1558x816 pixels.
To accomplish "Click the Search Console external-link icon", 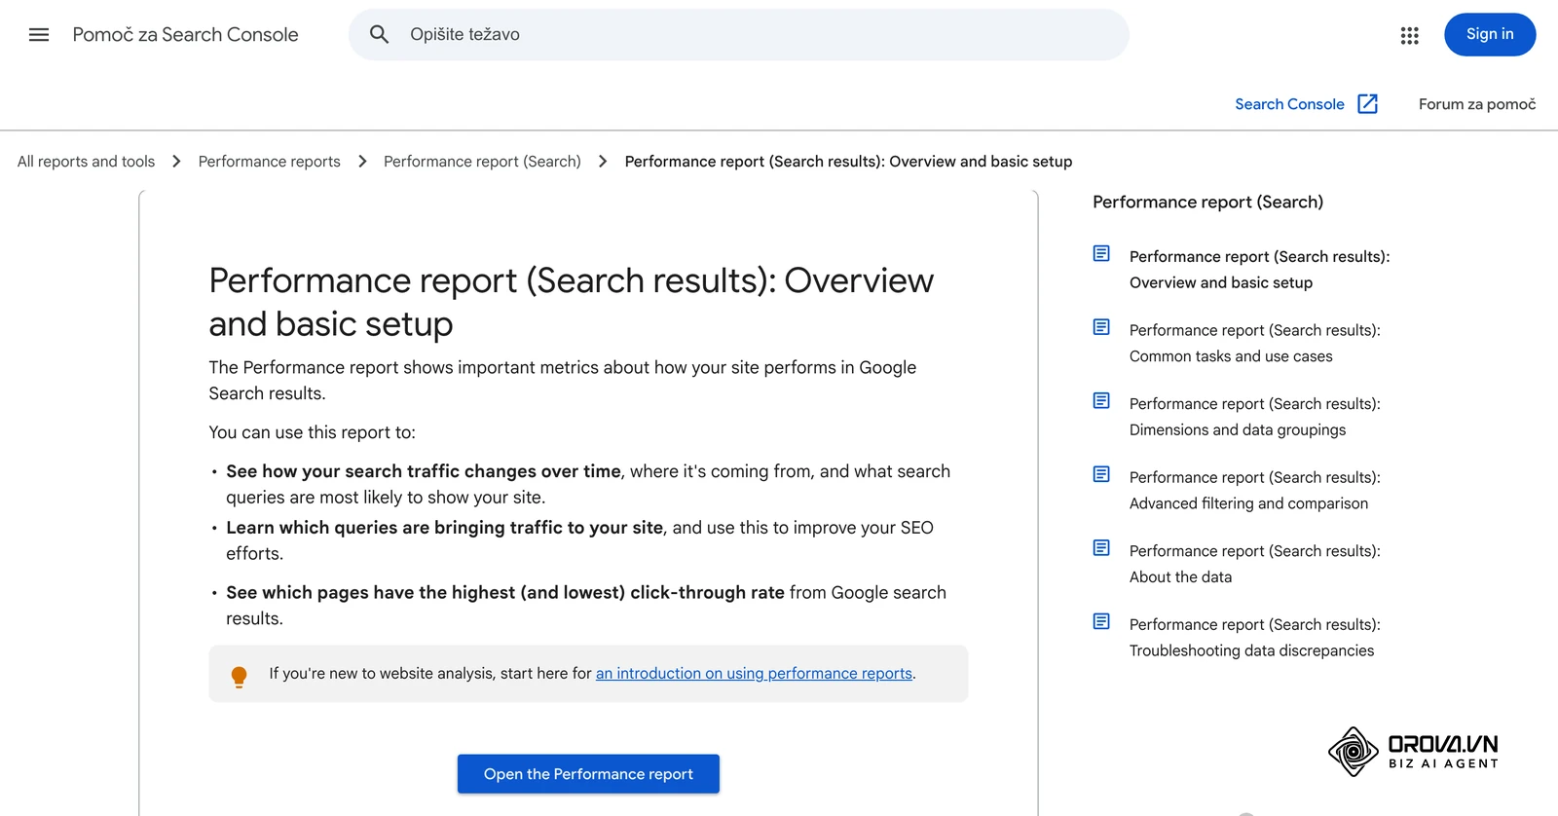I will (x=1367, y=104).
